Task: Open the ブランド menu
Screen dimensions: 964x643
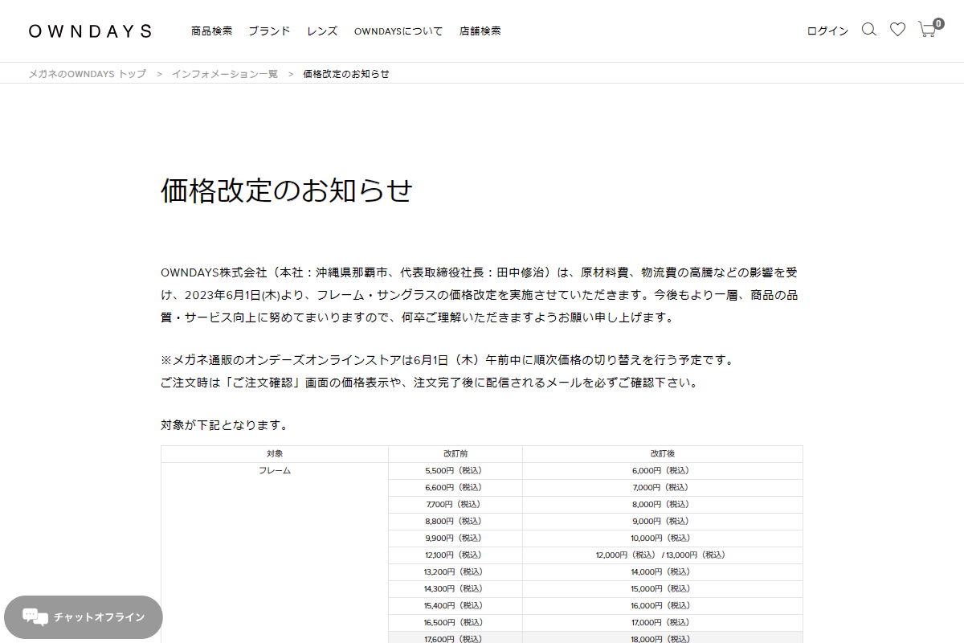Action: coord(269,31)
